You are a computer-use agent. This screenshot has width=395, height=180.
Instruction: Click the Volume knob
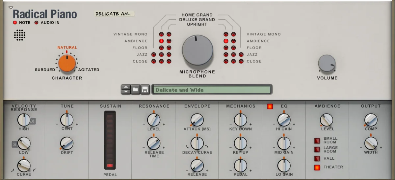pos(327,63)
